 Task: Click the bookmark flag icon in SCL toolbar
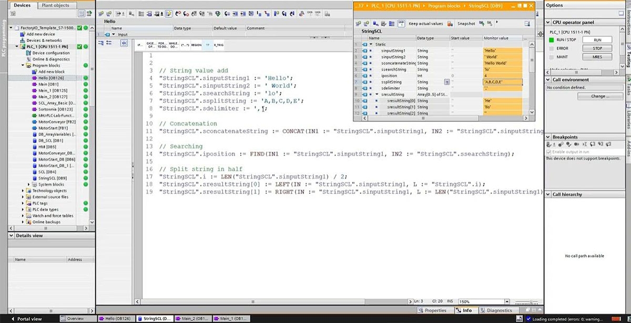[276, 14]
